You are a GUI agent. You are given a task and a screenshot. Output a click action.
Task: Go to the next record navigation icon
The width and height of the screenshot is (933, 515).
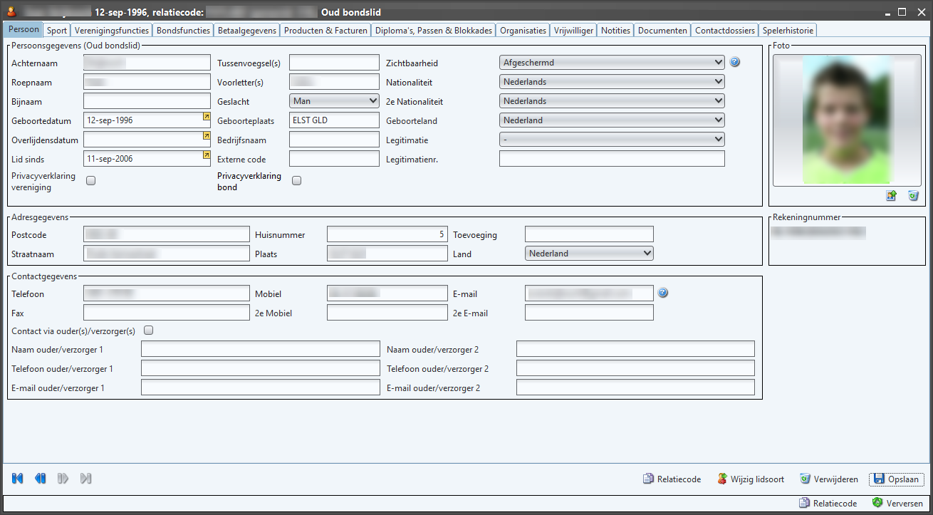pos(63,479)
